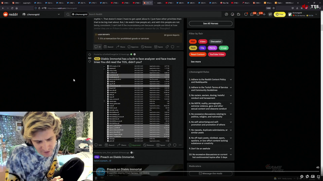
Task: Filter by the Discussion flair
Action: pos(216,41)
